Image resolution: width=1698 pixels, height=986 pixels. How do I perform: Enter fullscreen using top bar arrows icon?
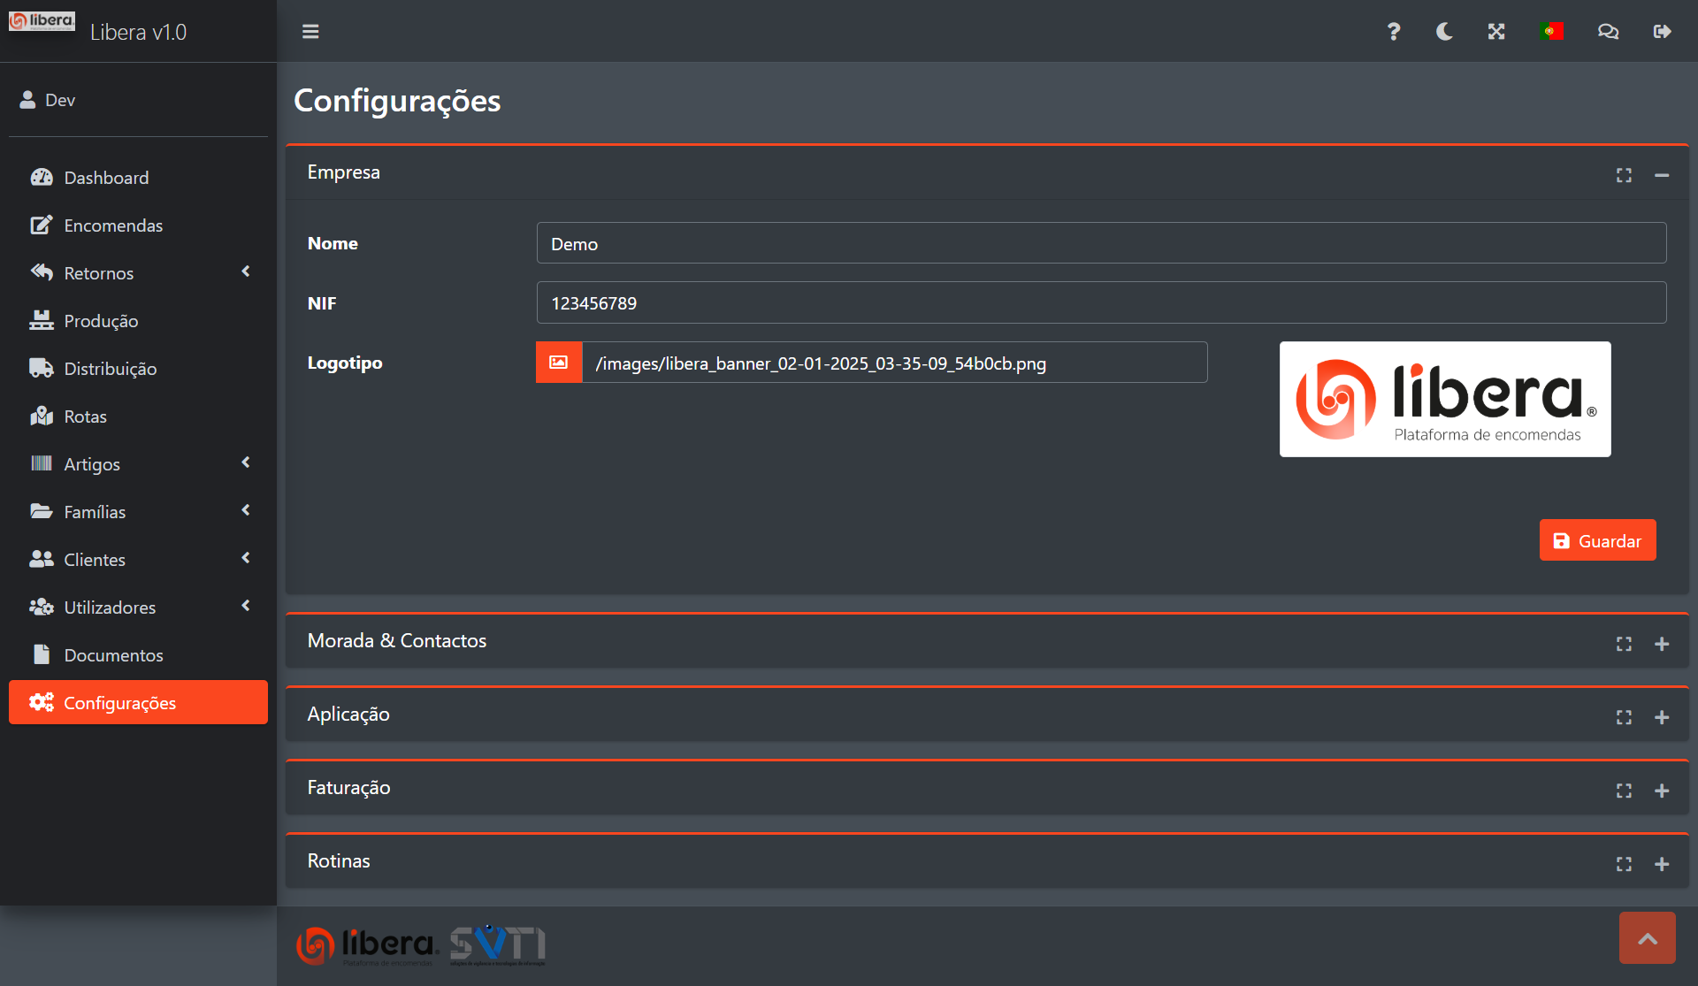(1496, 32)
